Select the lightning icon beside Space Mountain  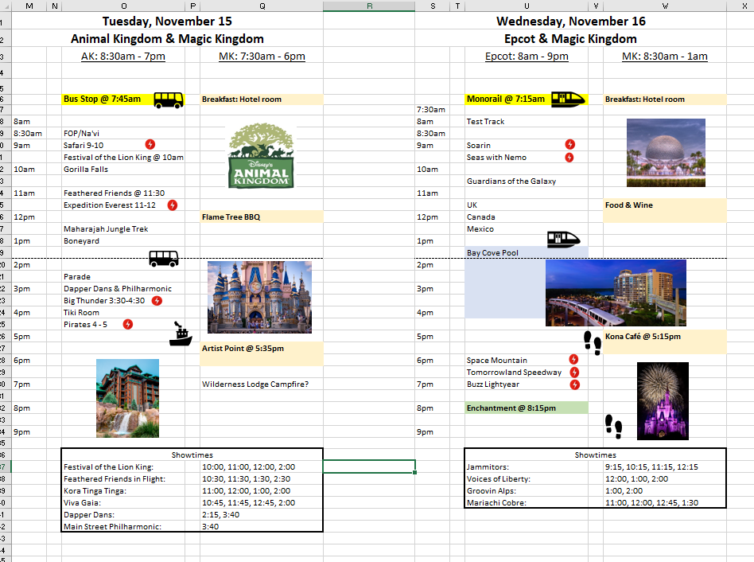coord(573,360)
